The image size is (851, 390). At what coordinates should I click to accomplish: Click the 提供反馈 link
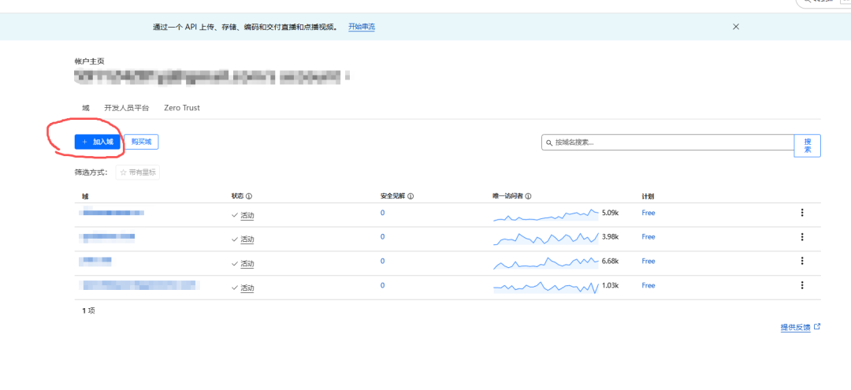coord(796,327)
